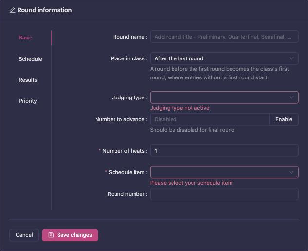This screenshot has width=308, height=251.
Task: Open the Basic tab
Action: [25, 38]
